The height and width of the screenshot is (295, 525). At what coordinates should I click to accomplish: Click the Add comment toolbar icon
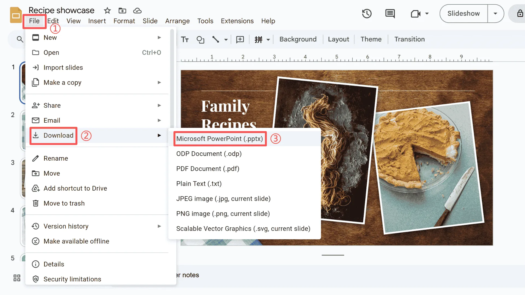pos(240,39)
